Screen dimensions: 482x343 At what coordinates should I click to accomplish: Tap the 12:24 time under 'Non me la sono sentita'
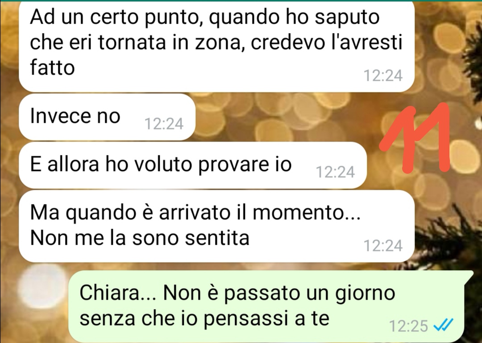tap(383, 246)
